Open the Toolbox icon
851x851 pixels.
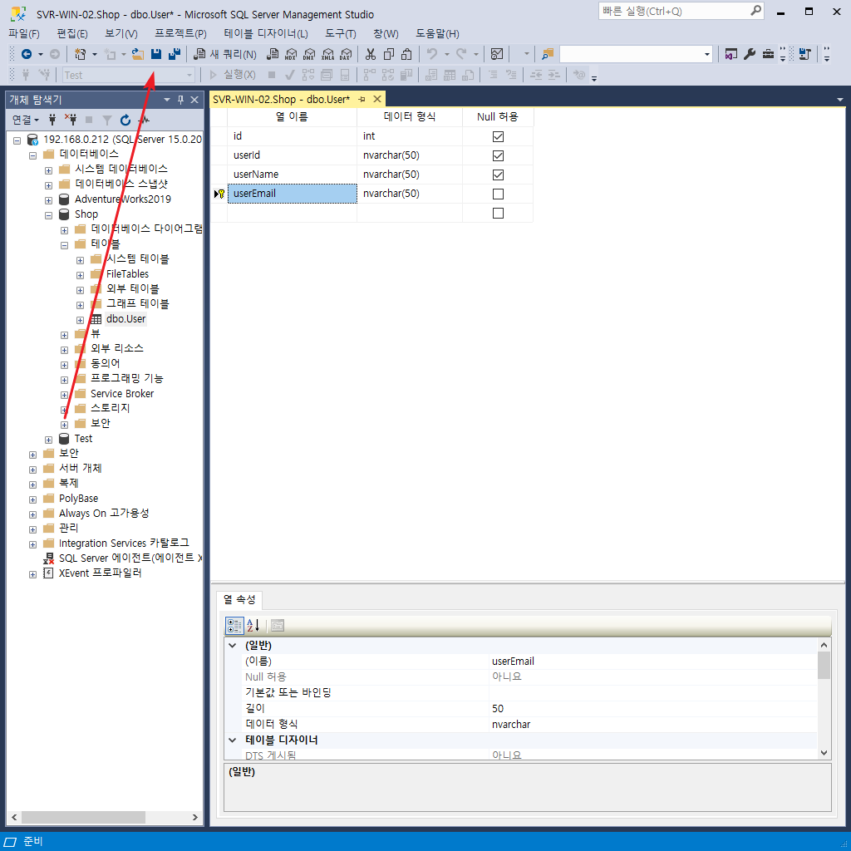click(x=768, y=54)
